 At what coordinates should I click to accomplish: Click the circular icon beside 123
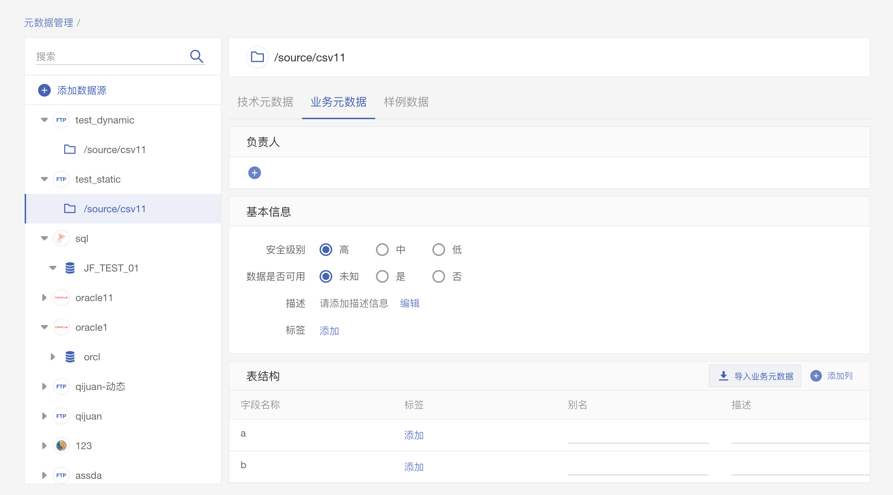(61, 446)
